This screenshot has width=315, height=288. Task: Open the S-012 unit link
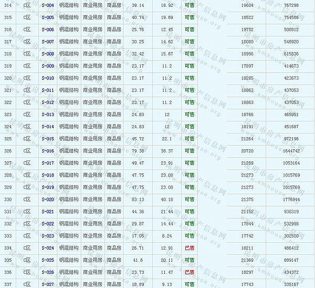click(x=47, y=102)
